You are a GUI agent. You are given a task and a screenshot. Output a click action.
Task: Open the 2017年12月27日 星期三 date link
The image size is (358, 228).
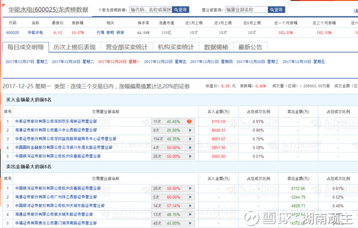click(27, 62)
